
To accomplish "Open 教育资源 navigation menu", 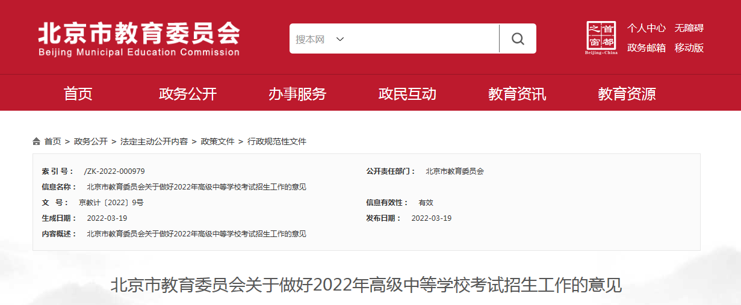I will pyautogui.click(x=627, y=94).
